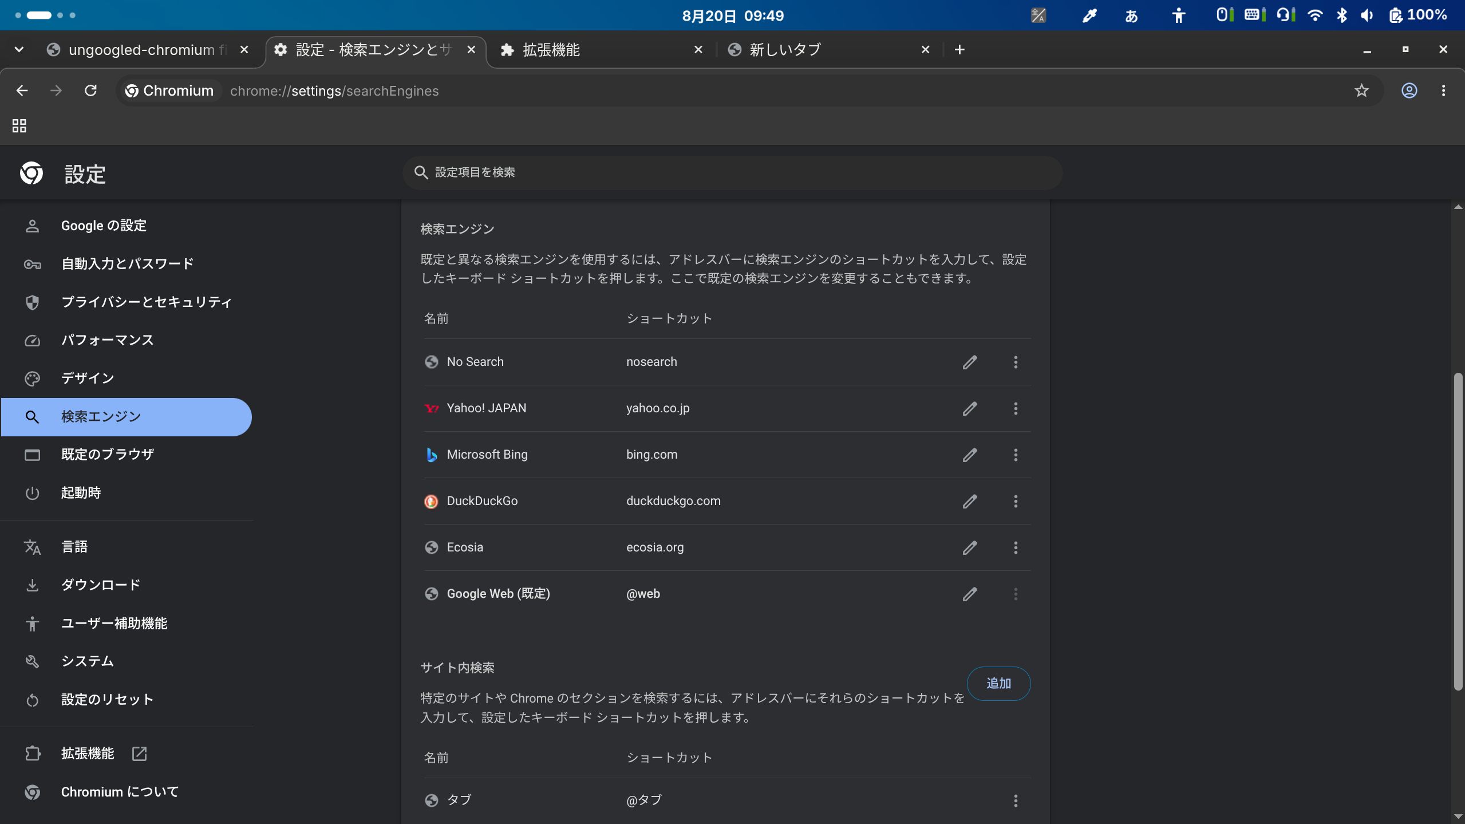Edit the Microsoft Bing search engine

969,455
